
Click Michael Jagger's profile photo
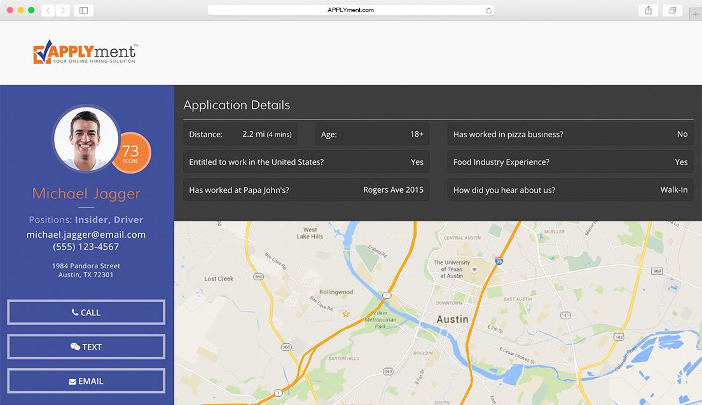(x=85, y=139)
